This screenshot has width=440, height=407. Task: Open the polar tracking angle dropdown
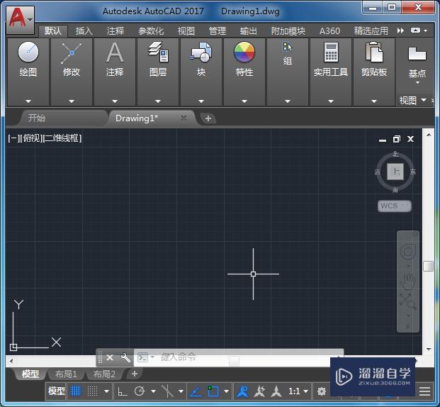tap(153, 391)
